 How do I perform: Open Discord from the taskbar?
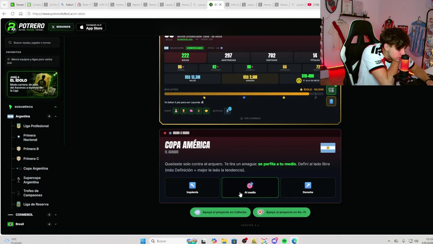pyautogui.click(x=274, y=241)
